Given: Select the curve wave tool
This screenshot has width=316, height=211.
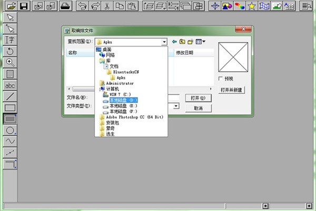Looking at the screenshot, I should [9, 141].
